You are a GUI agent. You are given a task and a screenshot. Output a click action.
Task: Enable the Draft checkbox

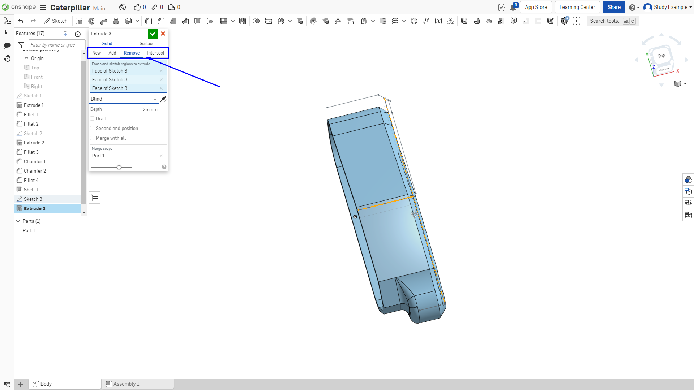[92, 118]
